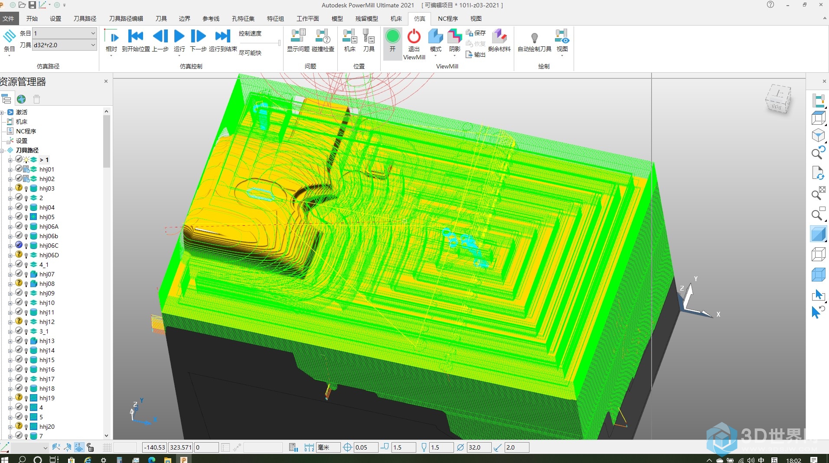Click the tool diameter 32.0 field
This screenshot has width=829, height=463.
coord(479,447)
